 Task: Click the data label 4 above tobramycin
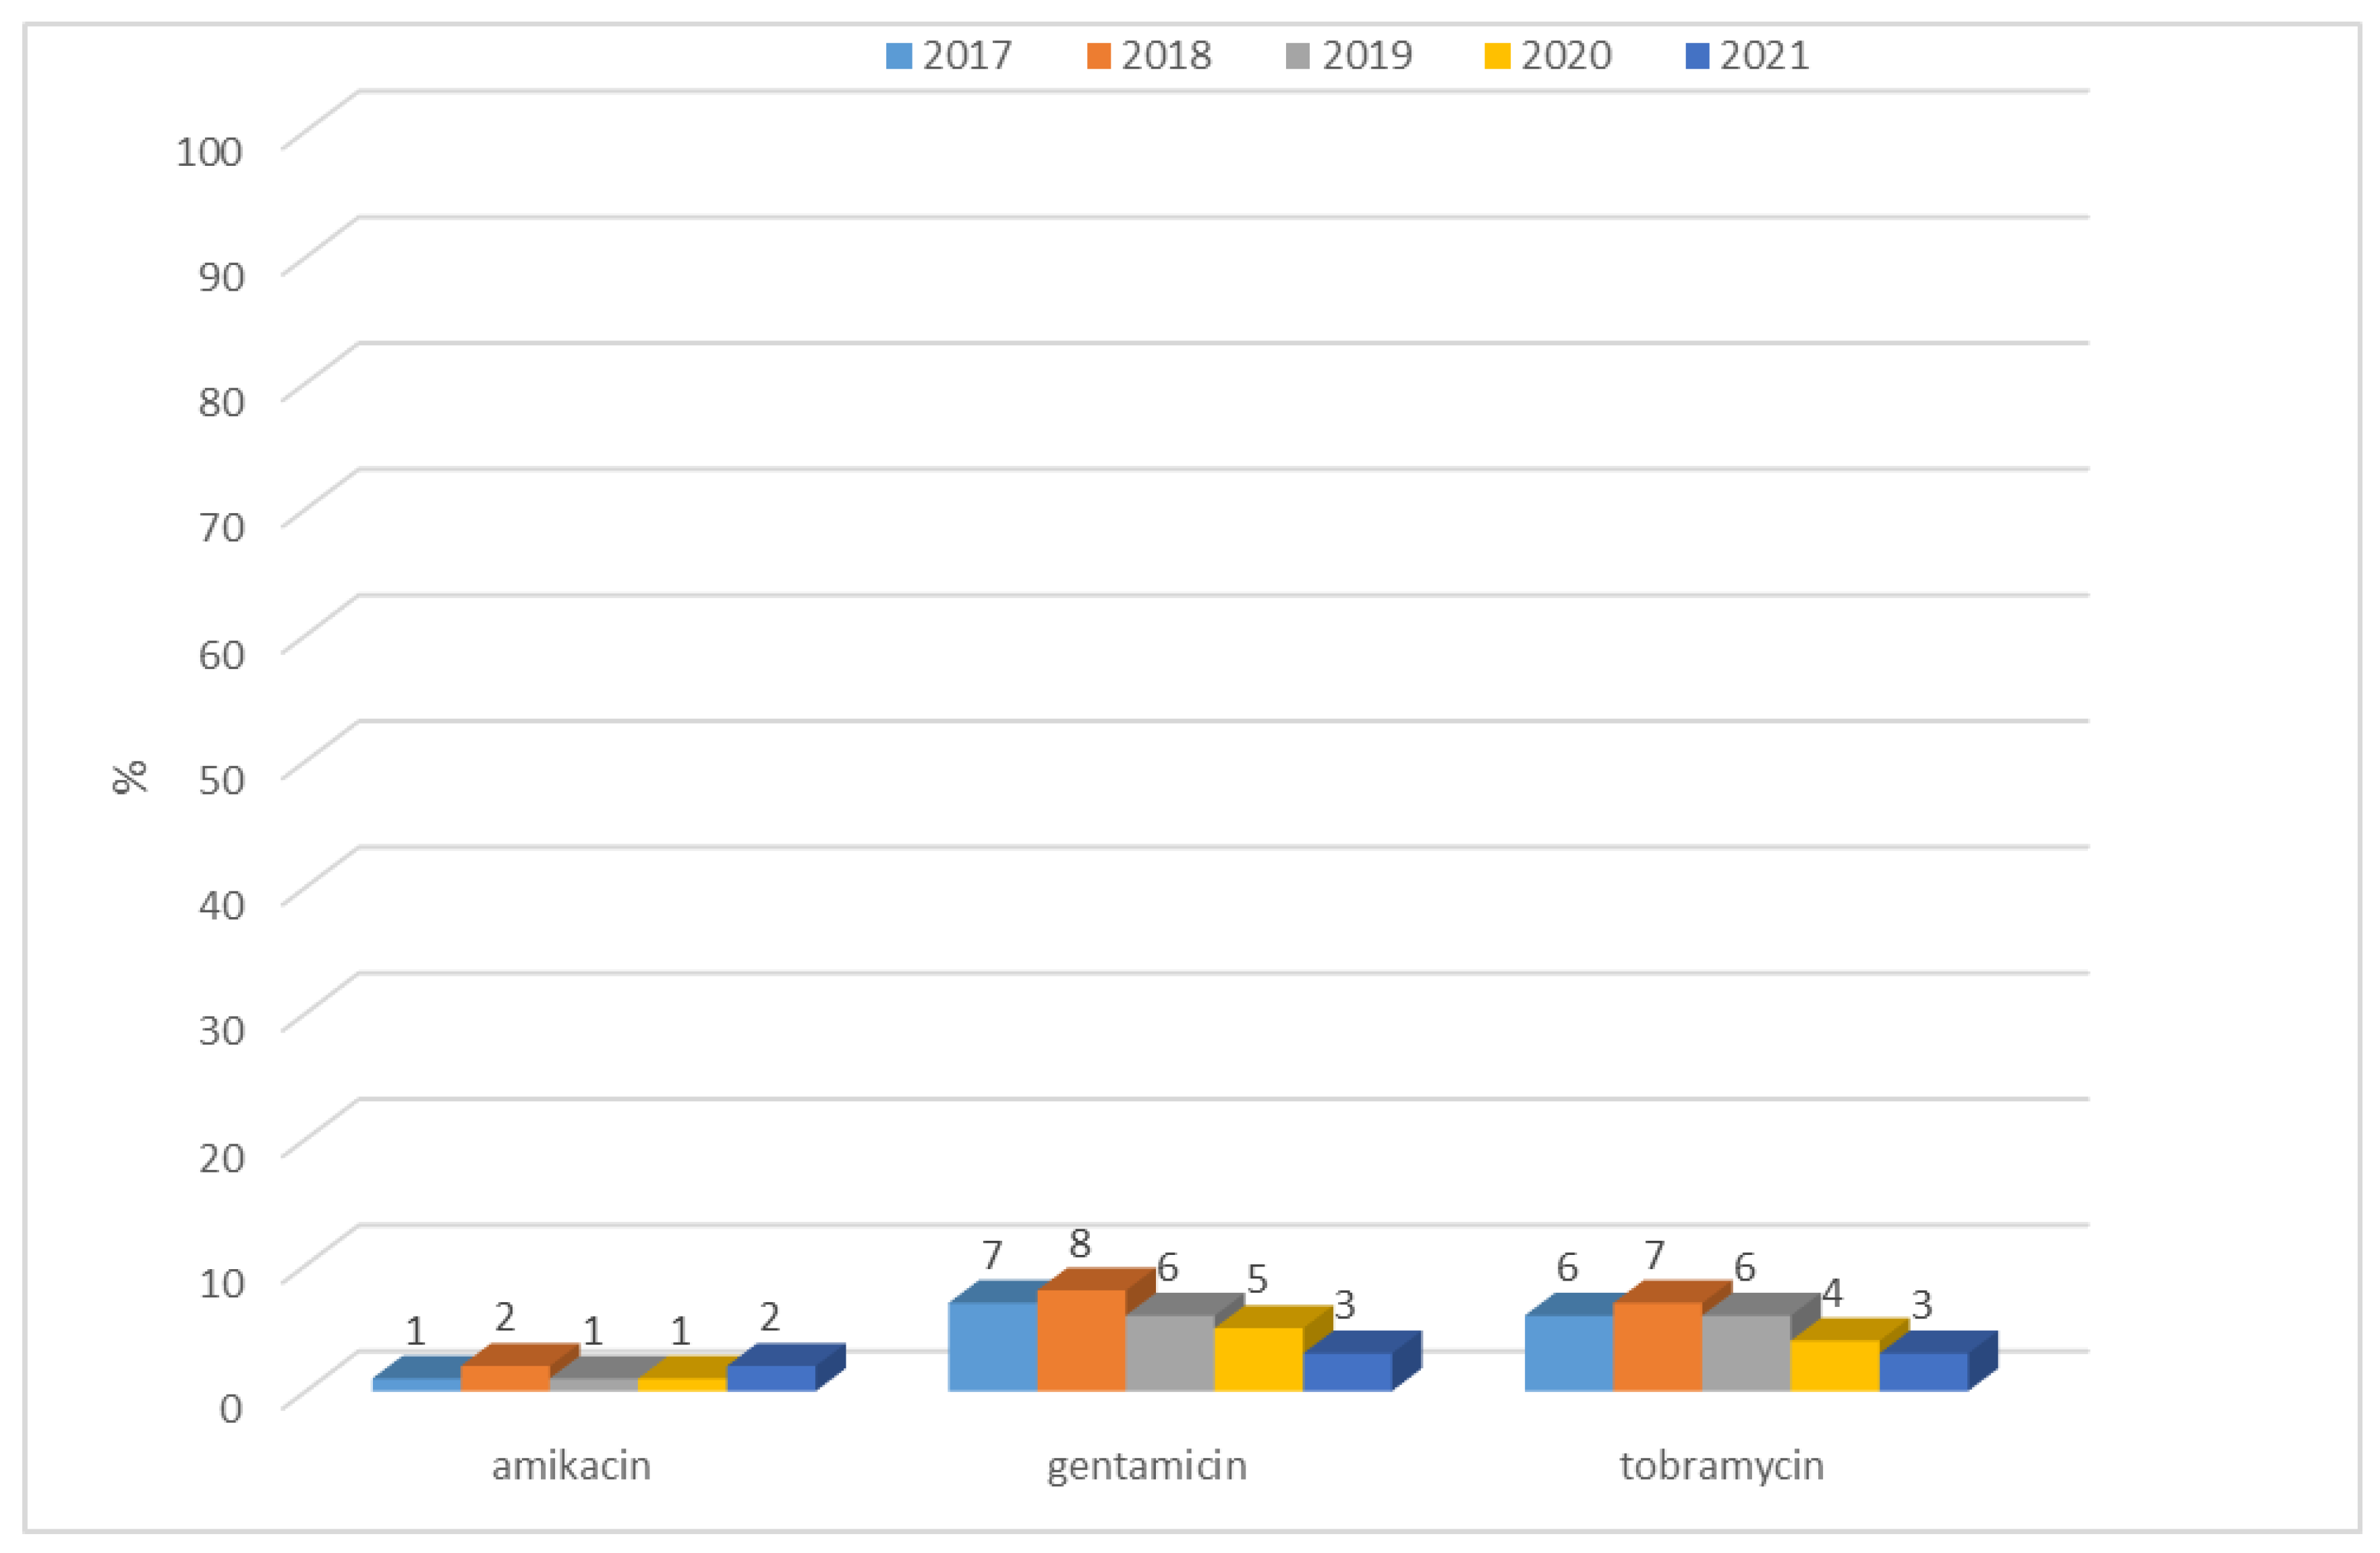point(1831,1293)
